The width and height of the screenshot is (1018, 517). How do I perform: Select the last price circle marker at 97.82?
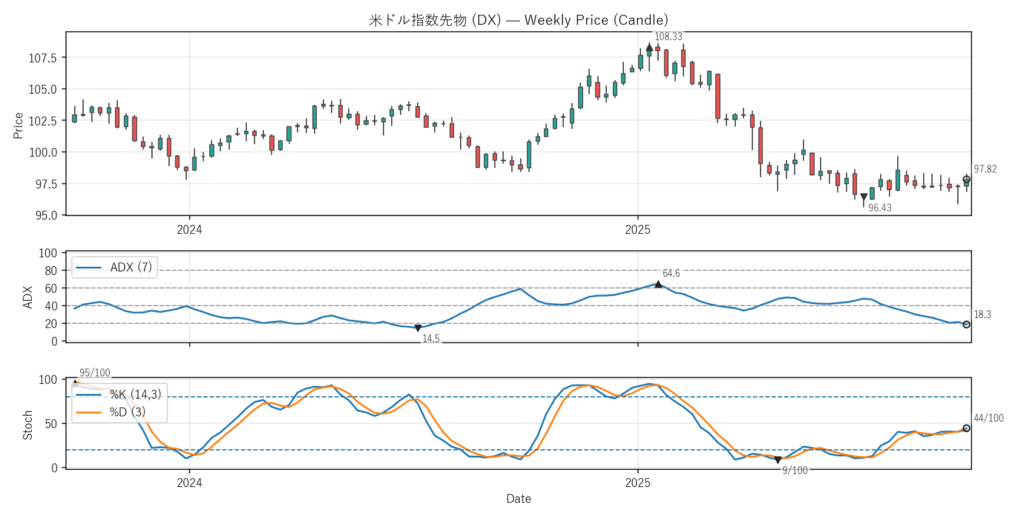tap(966, 180)
